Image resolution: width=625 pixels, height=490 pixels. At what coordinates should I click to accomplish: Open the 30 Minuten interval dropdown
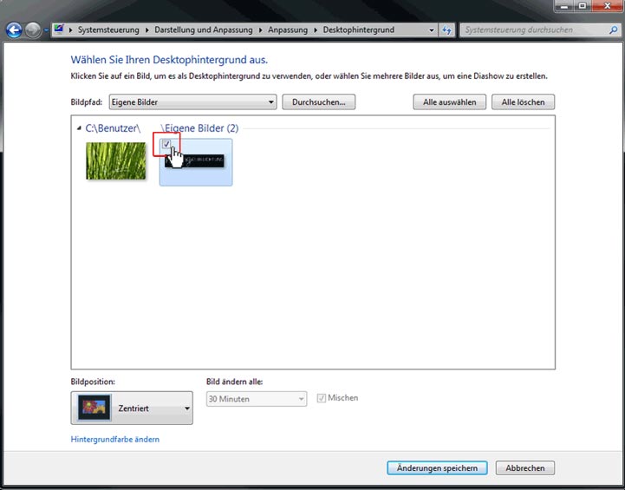257,399
